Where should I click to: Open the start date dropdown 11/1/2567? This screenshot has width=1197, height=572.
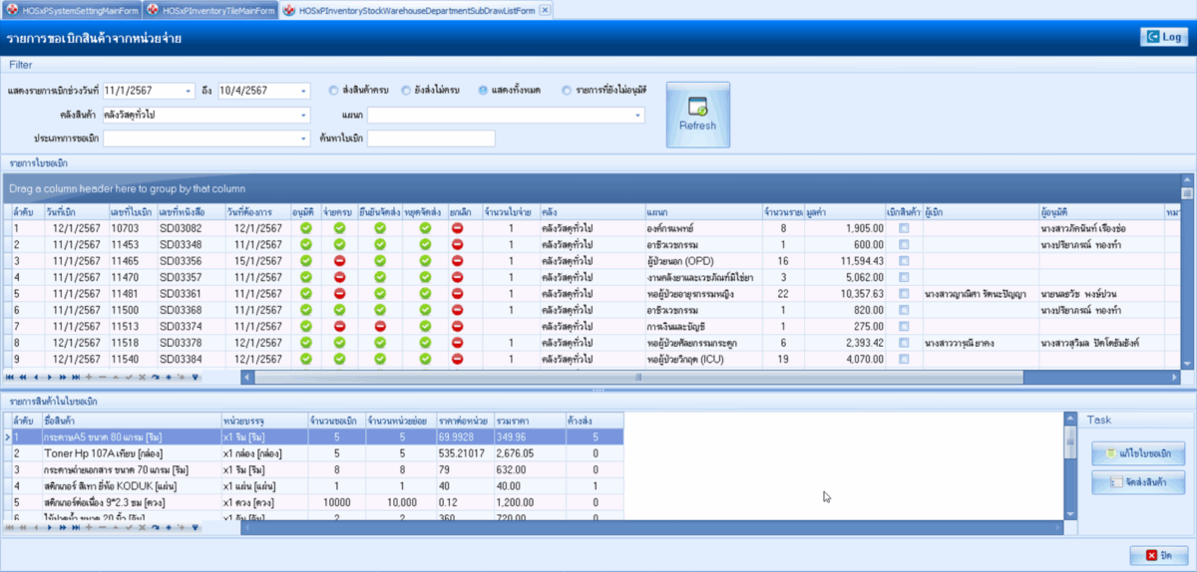click(x=189, y=91)
